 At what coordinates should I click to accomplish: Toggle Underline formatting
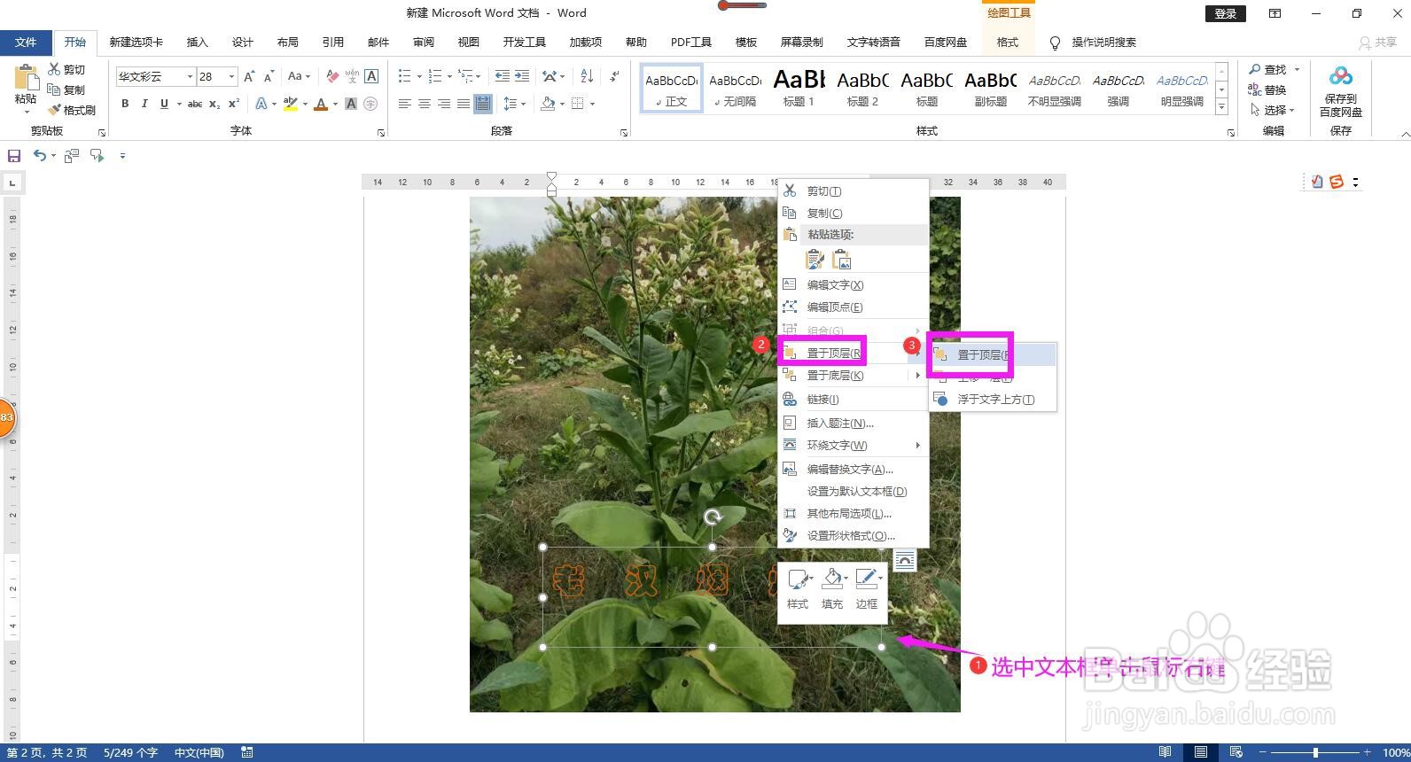tap(164, 104)
